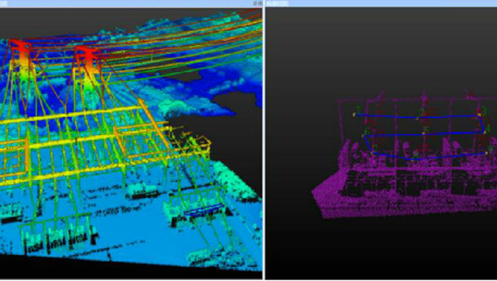Select waypoint 4 below the top-right corner
Screen dimensions: 497x281
click(485, 132)
